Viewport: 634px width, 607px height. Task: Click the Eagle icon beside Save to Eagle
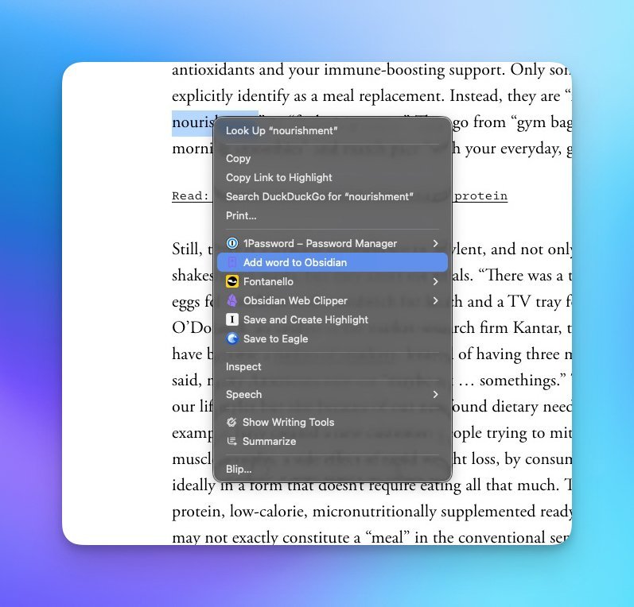coord(232,338)
